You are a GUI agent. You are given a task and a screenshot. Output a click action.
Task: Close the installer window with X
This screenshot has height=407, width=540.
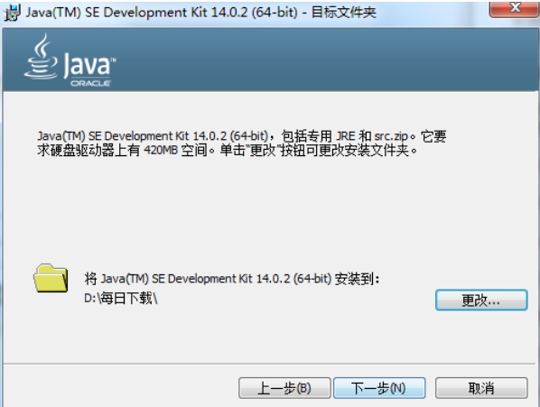(515, 8)
